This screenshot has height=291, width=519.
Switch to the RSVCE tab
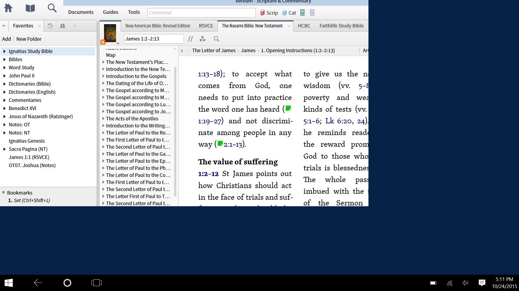tap(206, 26)
